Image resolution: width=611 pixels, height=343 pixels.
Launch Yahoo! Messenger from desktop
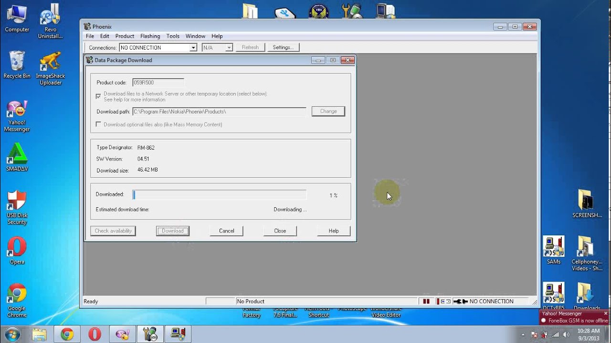pyautogui.click(x=17, y=117)
